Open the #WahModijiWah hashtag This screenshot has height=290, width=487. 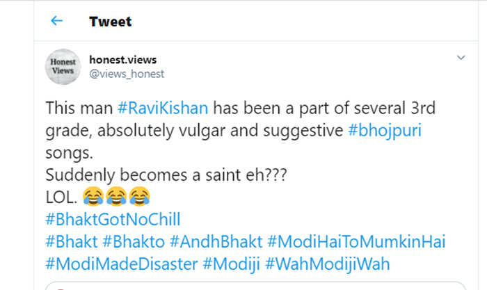tap(328, 264)
